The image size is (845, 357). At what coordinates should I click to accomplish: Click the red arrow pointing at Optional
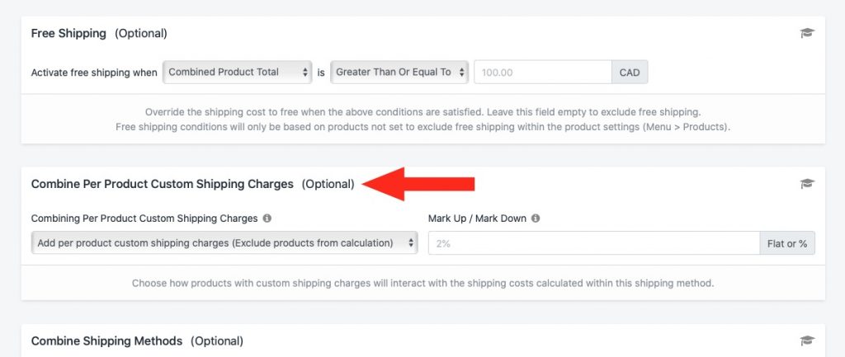coord(418,184)
